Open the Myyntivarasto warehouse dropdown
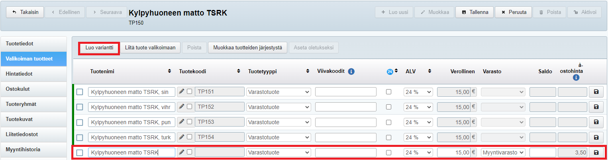The image size is (608, 160). (503, 152)
